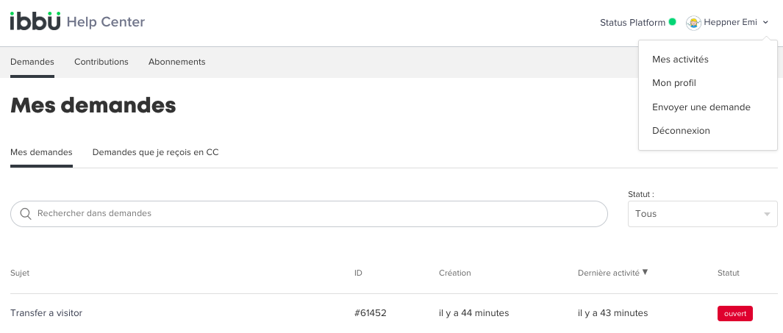Switch to the Contributions tab
Screen dimensions: 783x333
pyautogui.click(x=101, y=62)
